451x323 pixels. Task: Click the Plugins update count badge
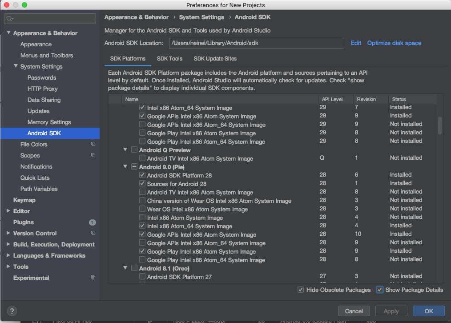coord(93,222)
